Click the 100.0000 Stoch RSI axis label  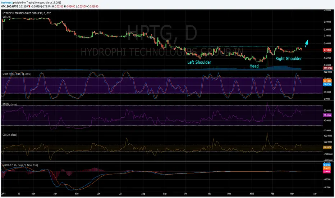pyautogui.click(x=328, y=72)
